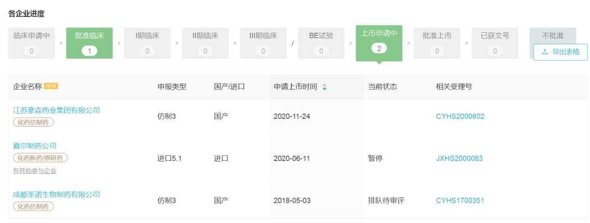
Task: Click the 各企业进度 section heading
Action: tap(26, 14)
